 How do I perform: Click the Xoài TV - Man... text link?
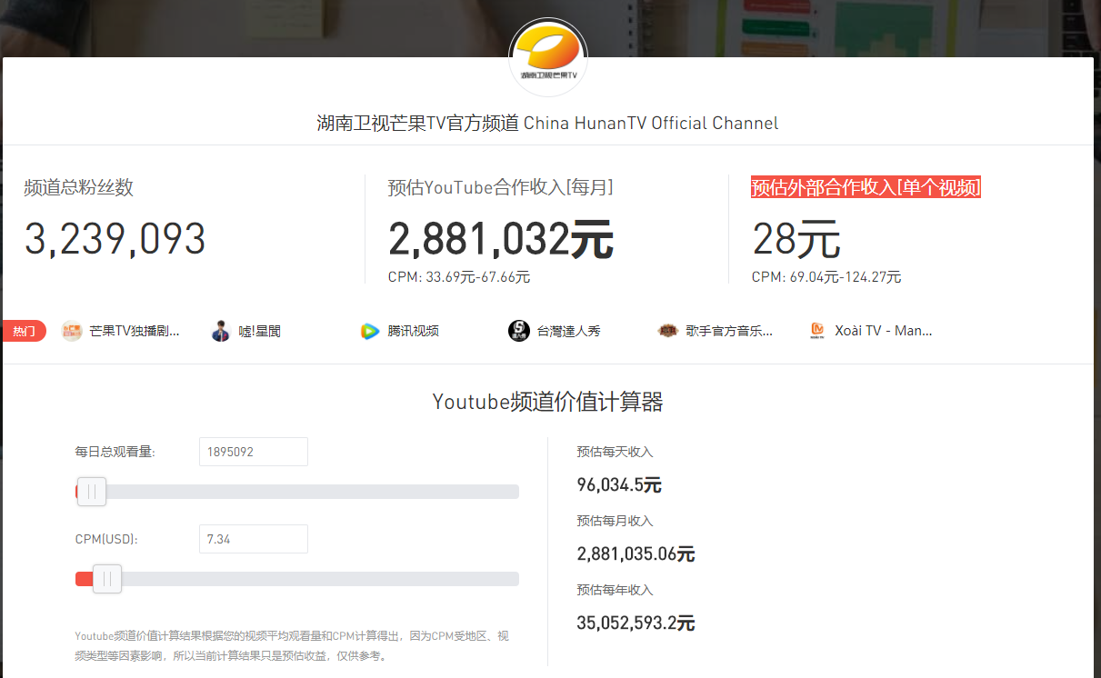[x=883, y=331]
